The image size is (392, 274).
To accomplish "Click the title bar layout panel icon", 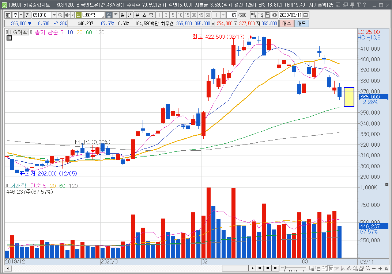I will pos(338,5).
